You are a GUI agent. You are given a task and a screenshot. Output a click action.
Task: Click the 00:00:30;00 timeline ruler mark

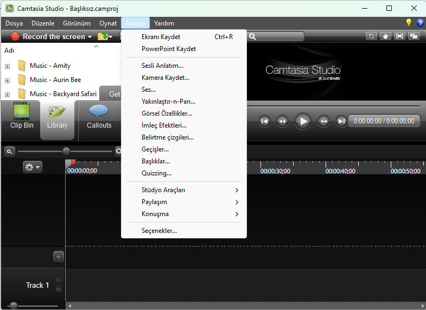click(275, 171)
